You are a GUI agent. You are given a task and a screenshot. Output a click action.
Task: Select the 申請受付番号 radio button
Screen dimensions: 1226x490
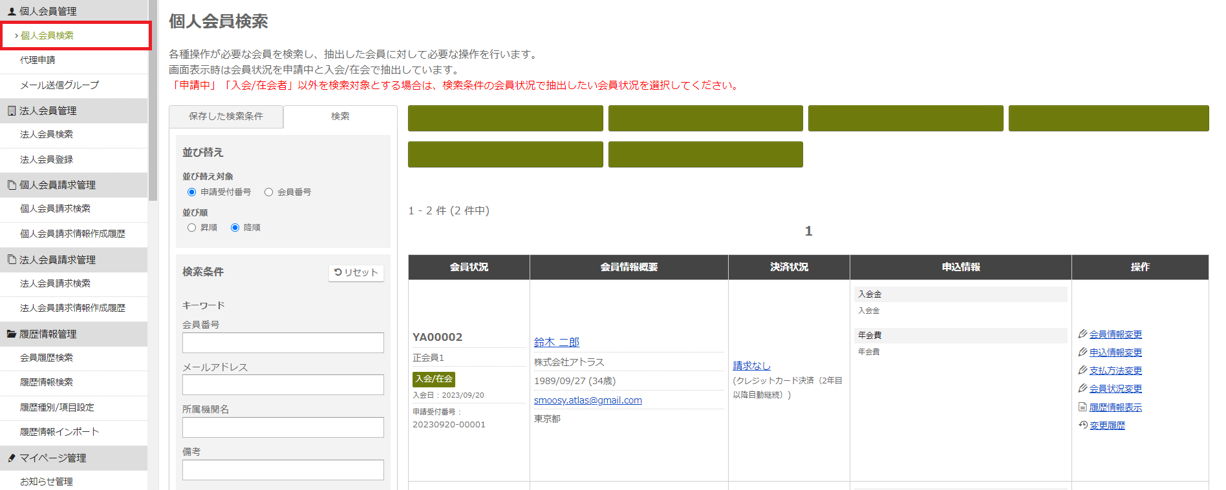(x=191, y=192)
